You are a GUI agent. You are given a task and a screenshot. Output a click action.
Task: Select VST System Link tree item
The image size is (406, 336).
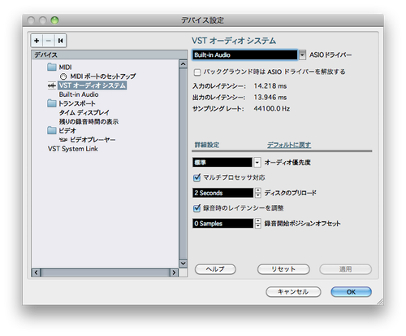[x=73, y=149]
